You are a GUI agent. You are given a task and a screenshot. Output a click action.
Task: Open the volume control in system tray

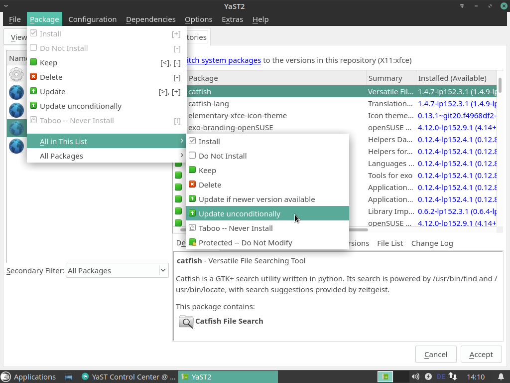pos(415,377)
